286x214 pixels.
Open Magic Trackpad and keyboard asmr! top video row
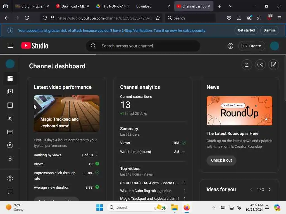(153, 198)
